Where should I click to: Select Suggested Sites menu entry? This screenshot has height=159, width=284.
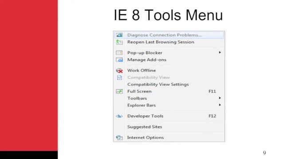pyautogui.click(x=169, y=127)
